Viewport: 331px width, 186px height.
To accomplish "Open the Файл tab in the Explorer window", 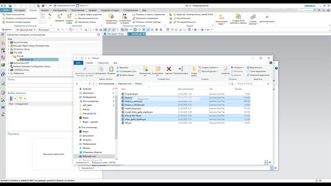I will tap(78, 63).
